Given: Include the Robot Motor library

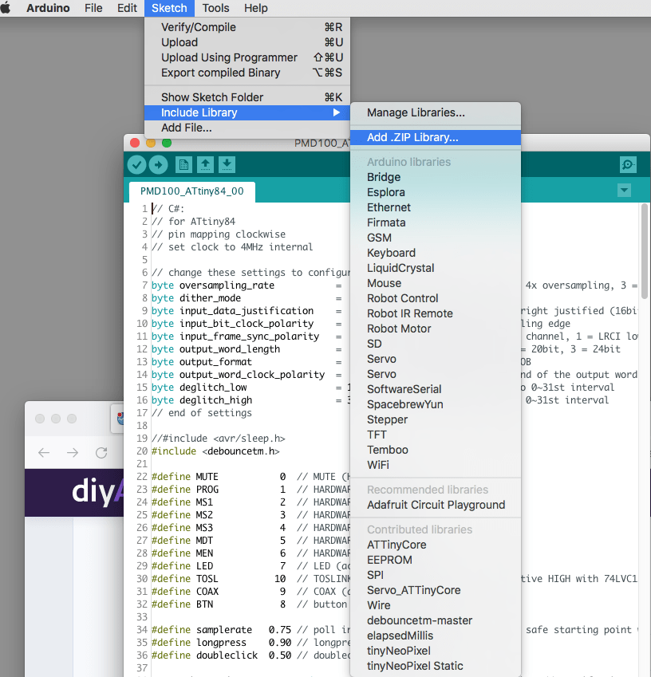Looking at the screenshot, I should click(436, 329).
